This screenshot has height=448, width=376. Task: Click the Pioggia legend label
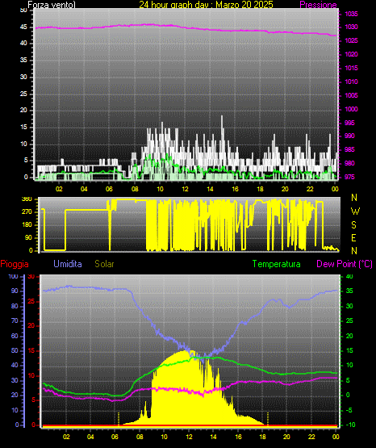pos(15,264)
